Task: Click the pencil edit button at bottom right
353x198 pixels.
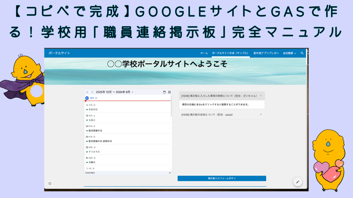Action: pyautogui.click(x=298, y=182)
